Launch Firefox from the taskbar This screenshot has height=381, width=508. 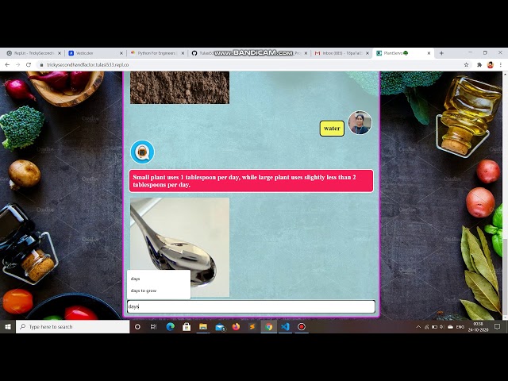pos(236,326)
